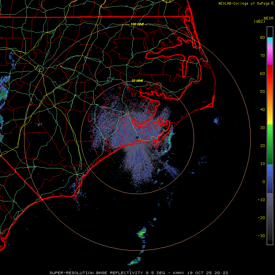
Task: Click the [dBZ] units label
Action: point(259,21)
